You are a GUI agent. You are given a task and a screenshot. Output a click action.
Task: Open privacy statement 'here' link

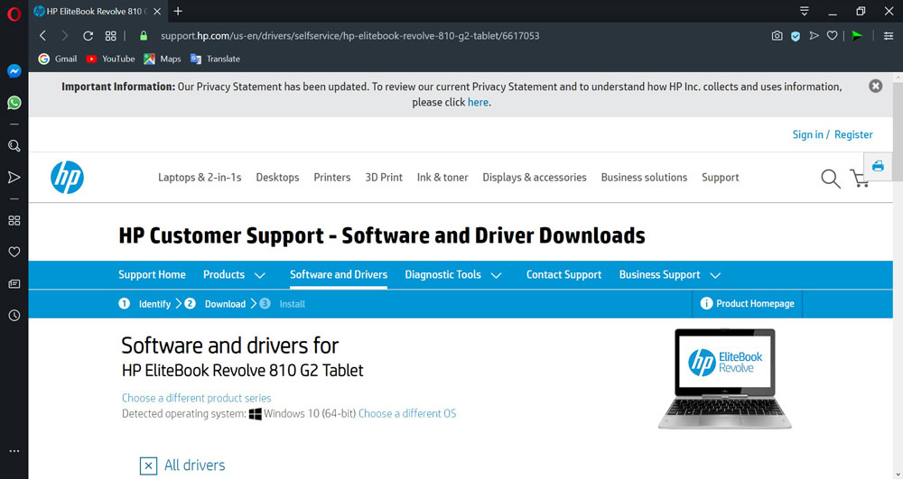(478, 102)
